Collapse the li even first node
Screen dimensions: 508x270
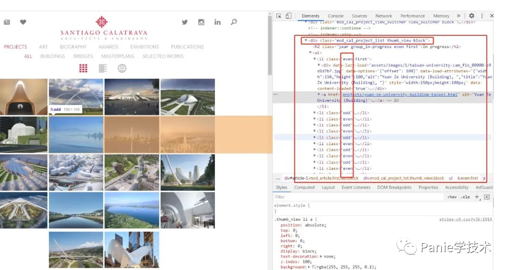pos(314,59)
